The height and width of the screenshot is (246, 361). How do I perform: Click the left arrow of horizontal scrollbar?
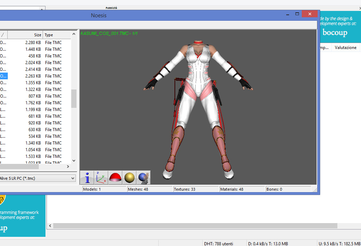50,226
